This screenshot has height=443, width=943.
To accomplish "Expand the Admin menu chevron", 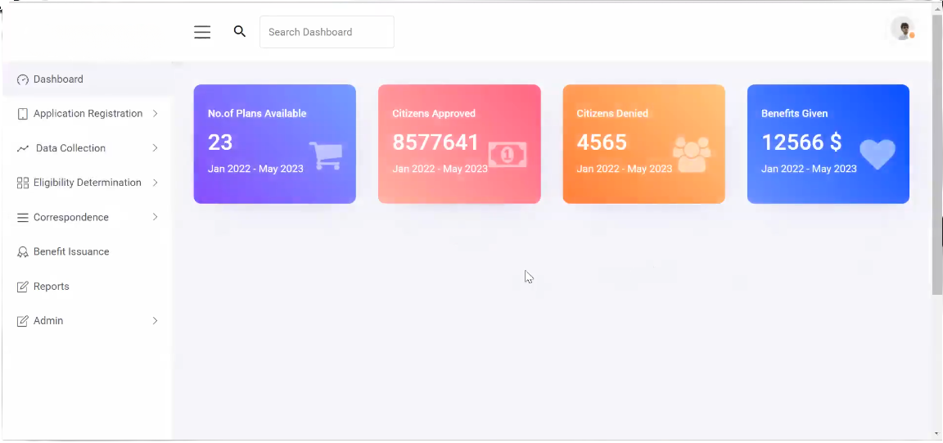I will coord(155,321).
